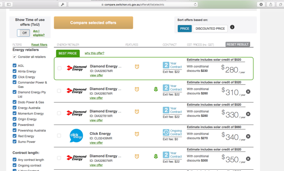284x171 pixels.
Task: Remove the $310 Diamond Energy offer
Action: pos(248,91)
